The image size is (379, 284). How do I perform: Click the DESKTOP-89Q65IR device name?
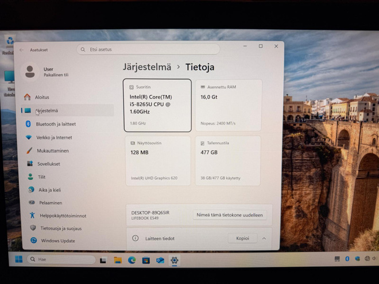pyautogui.click(x=150, y=212)
